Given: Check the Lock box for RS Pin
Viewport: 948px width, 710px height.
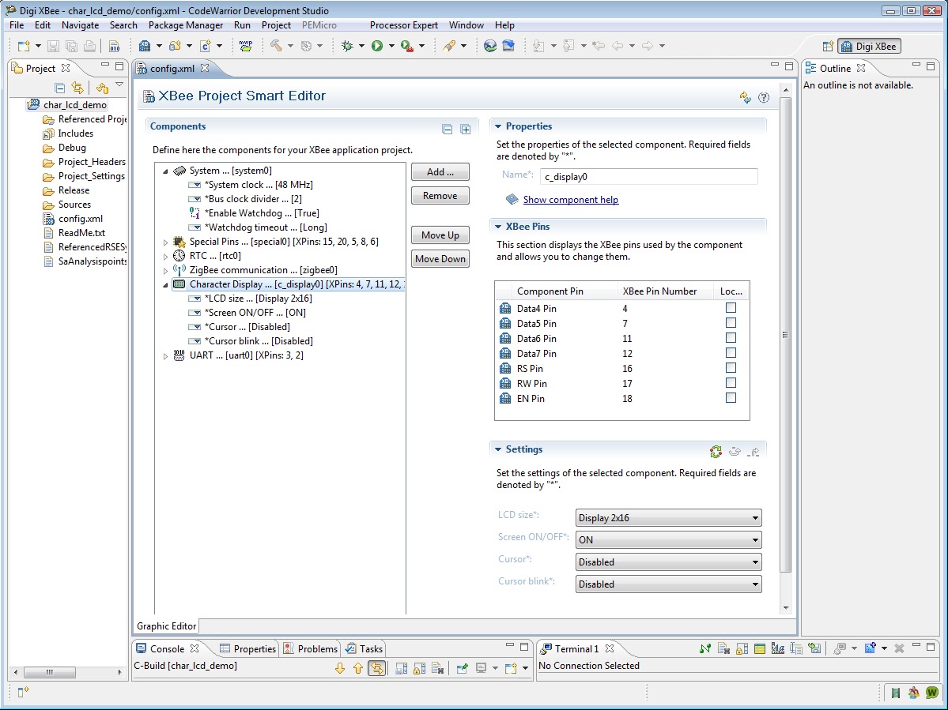Looking at the screenshot, I should click(731, 368).
